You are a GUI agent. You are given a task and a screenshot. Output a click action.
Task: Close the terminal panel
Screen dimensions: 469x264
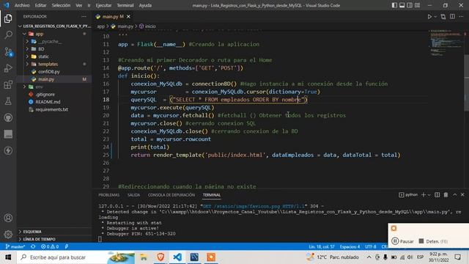[462, 195]
